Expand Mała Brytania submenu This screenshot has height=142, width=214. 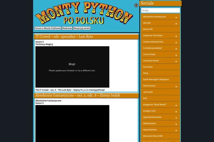[176, 124]
